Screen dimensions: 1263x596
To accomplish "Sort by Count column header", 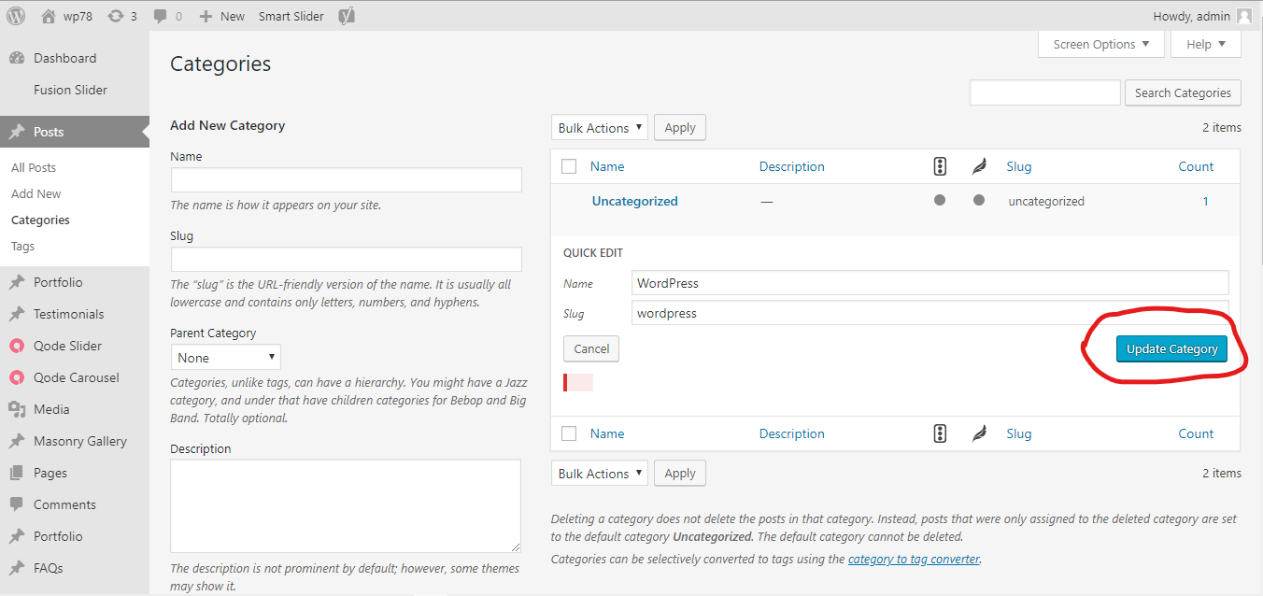I will pos(1196,166).
